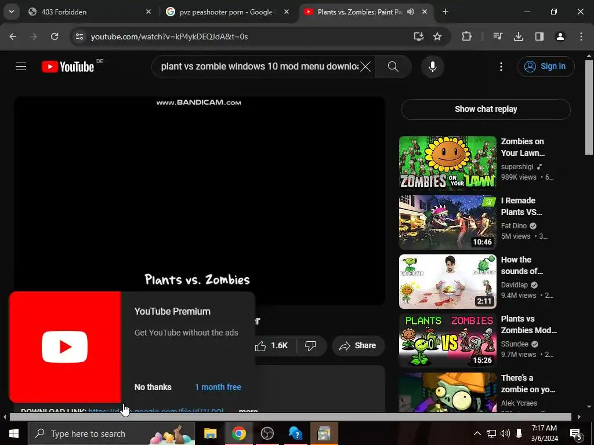The image size is (594, 445).
Task: Dismiss Premium offer with No thanks
Action: pos(153,387)
